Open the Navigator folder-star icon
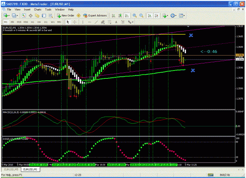This screenshot has height=178, width=246. 37,15
